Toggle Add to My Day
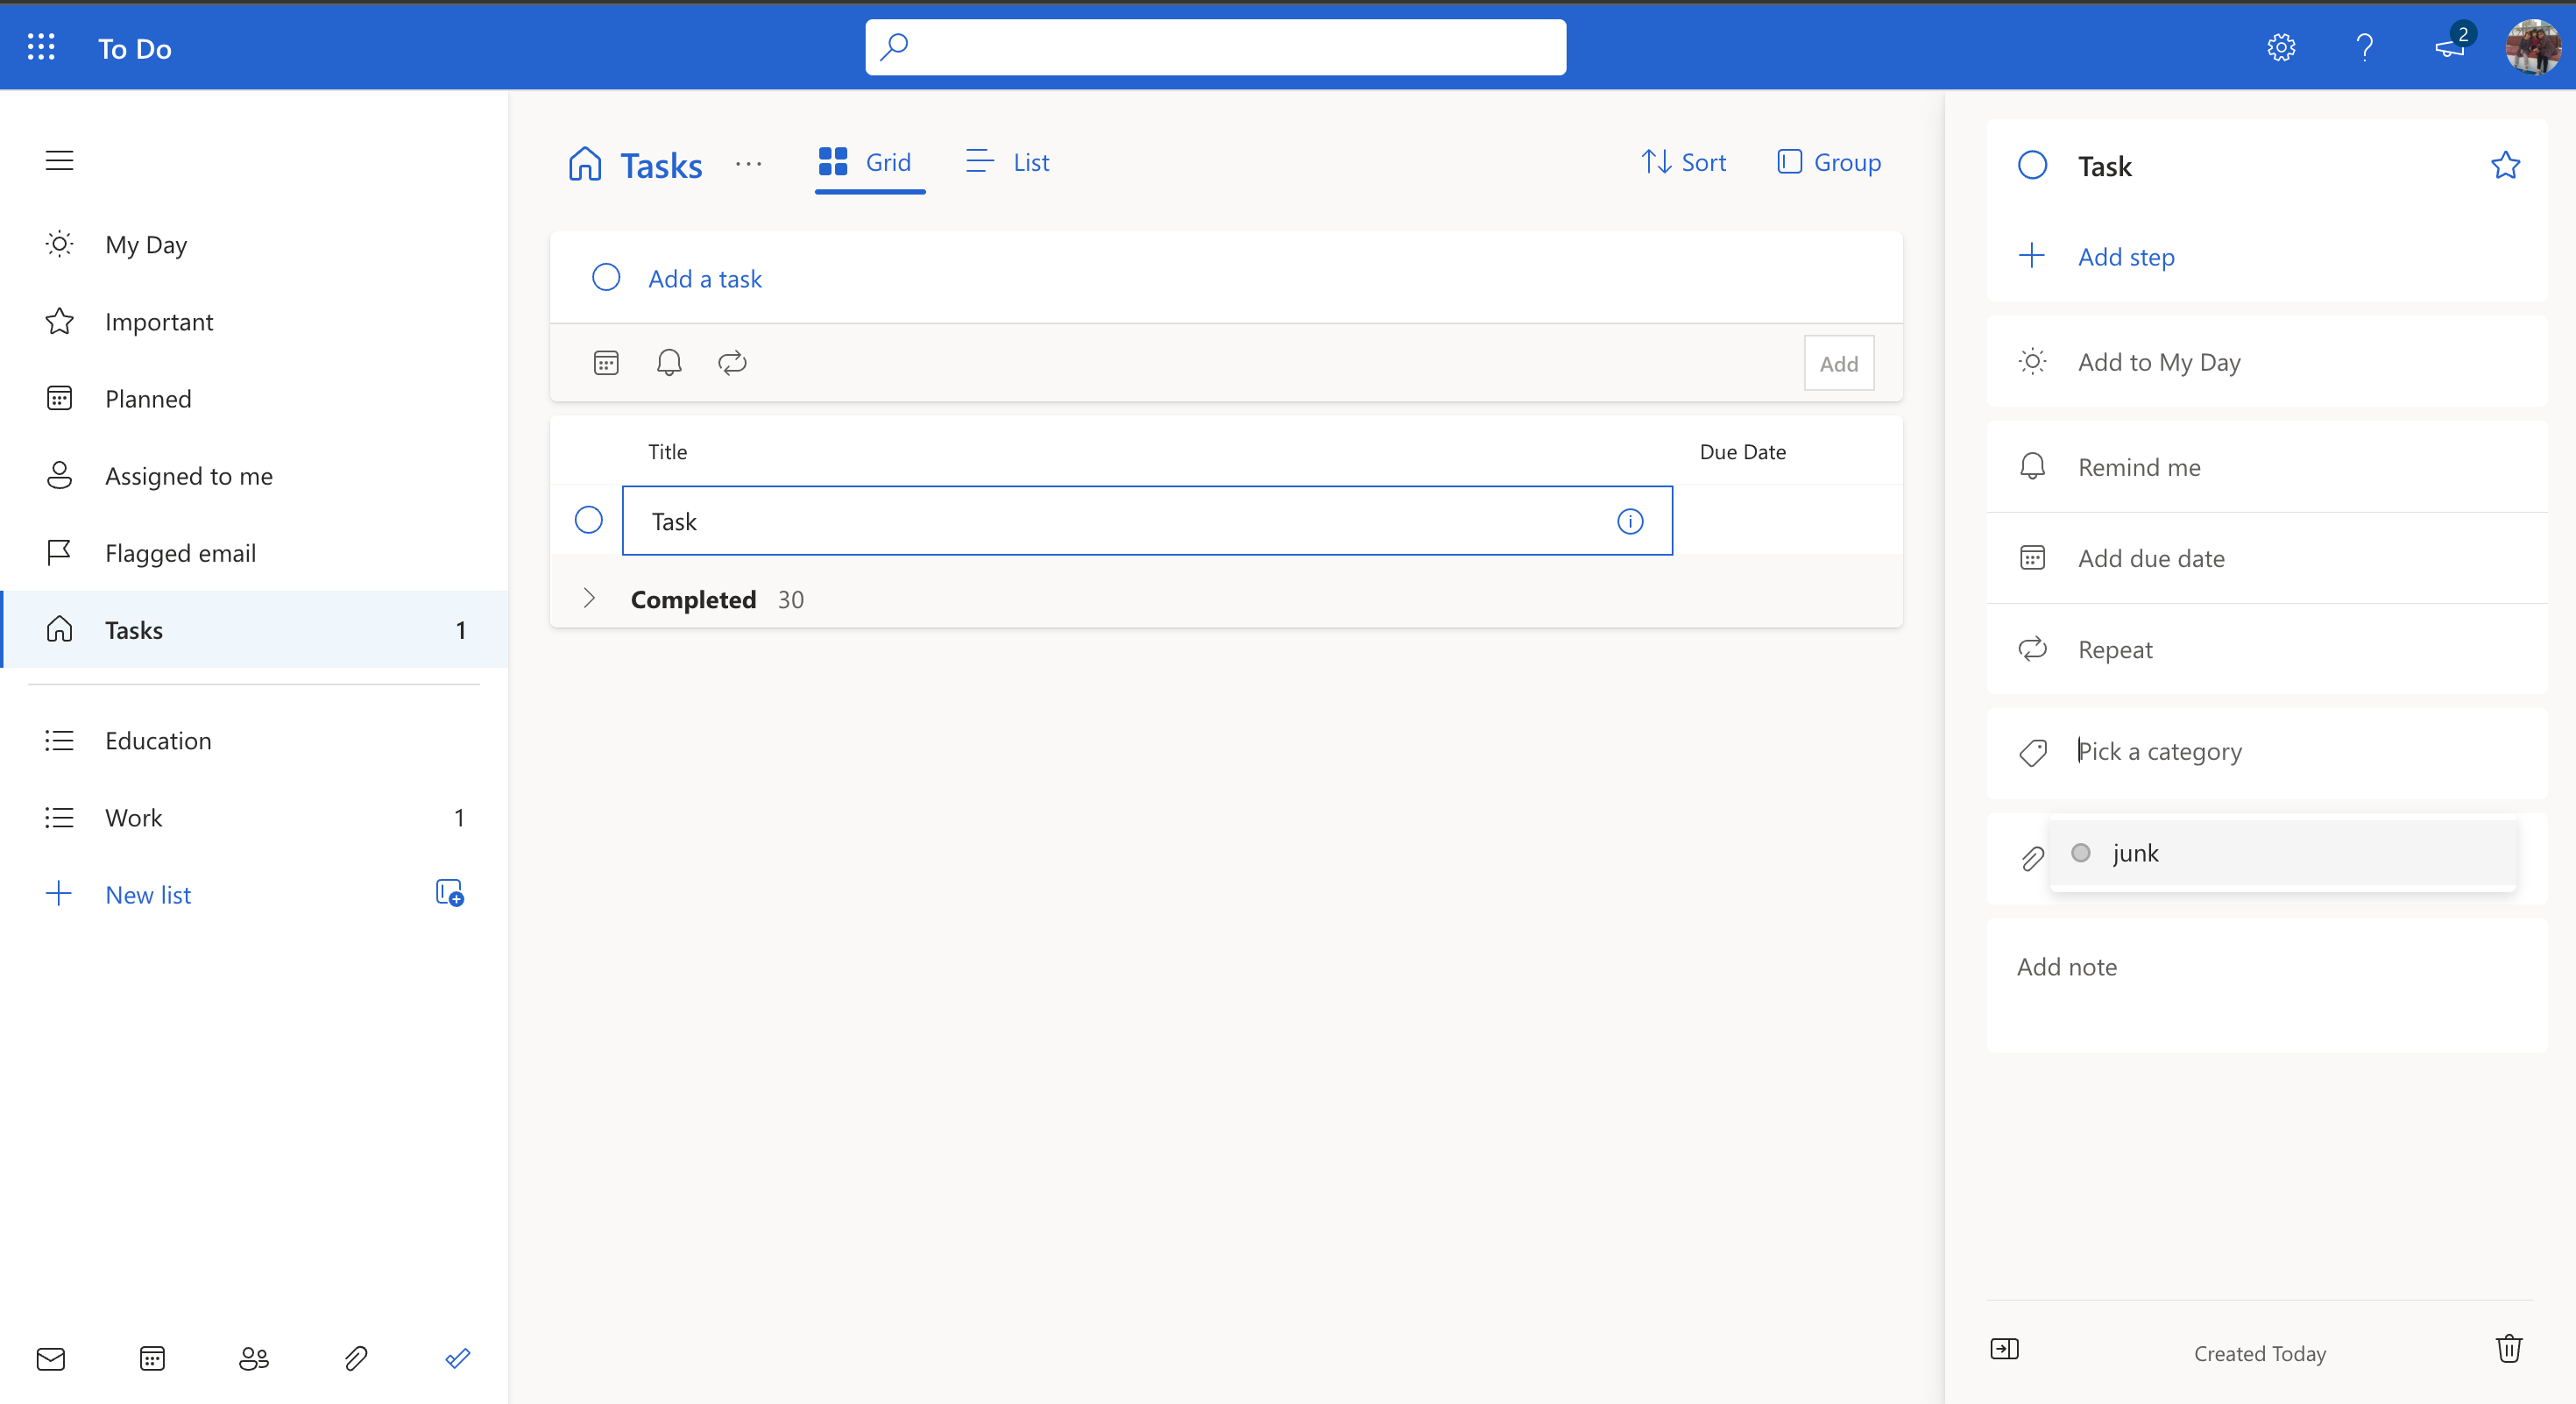 tap(2158, 362)
